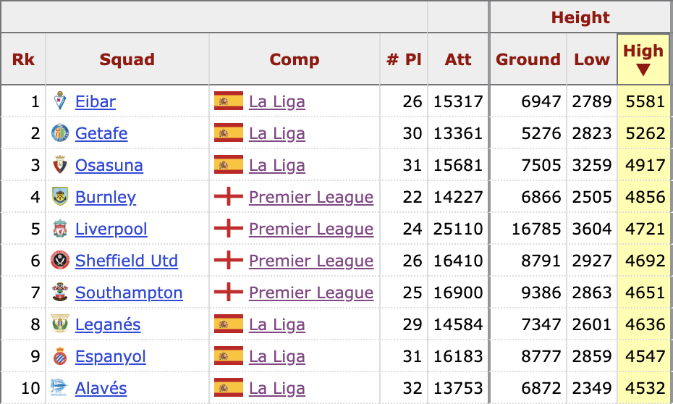Open Liverpool's Premier League competition link
673x404 pixels.
tap(311, 229)
